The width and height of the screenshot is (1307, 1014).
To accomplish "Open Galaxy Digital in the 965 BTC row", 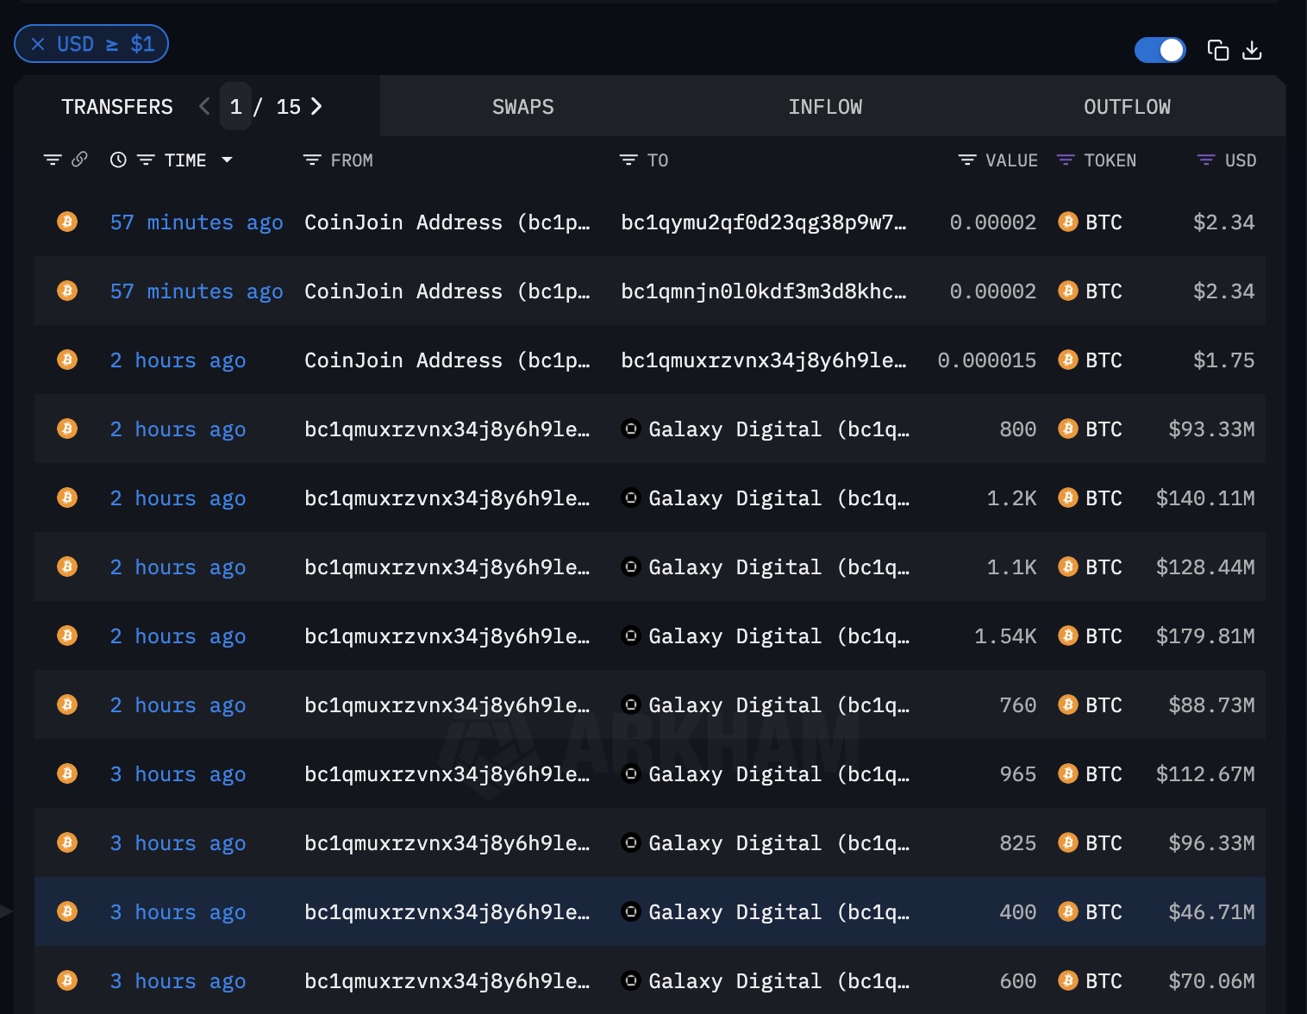I will pos(779,774).
